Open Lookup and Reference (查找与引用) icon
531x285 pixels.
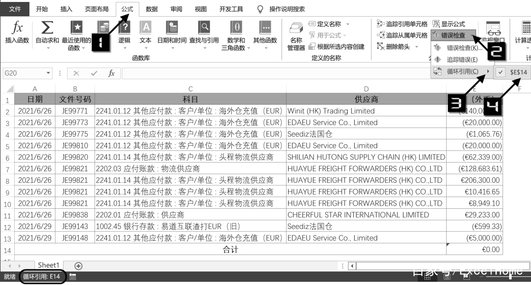204,27
